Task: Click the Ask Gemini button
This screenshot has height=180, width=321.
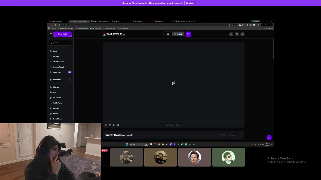Action: (255, 21)
